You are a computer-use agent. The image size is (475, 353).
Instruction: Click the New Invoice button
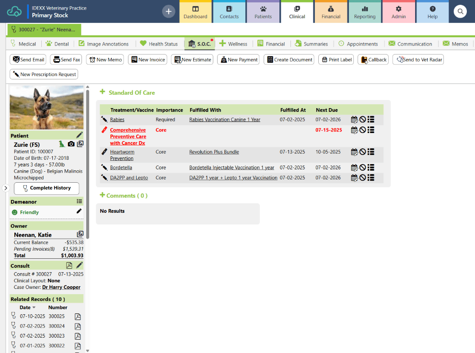pos(148,59)
